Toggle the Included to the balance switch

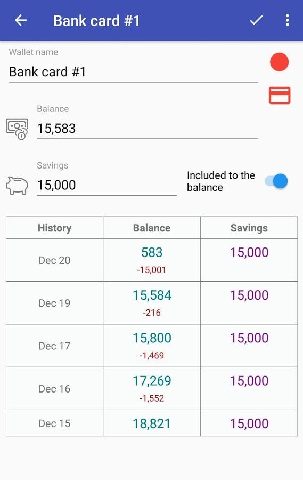276,181
